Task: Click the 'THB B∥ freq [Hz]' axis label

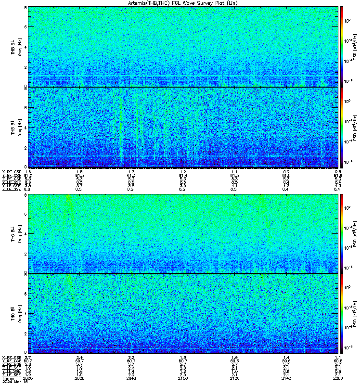Action: [x=16, y=128]
